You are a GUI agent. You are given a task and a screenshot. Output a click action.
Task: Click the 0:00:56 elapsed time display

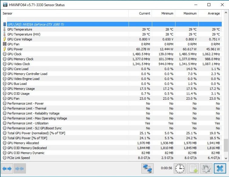167,168
